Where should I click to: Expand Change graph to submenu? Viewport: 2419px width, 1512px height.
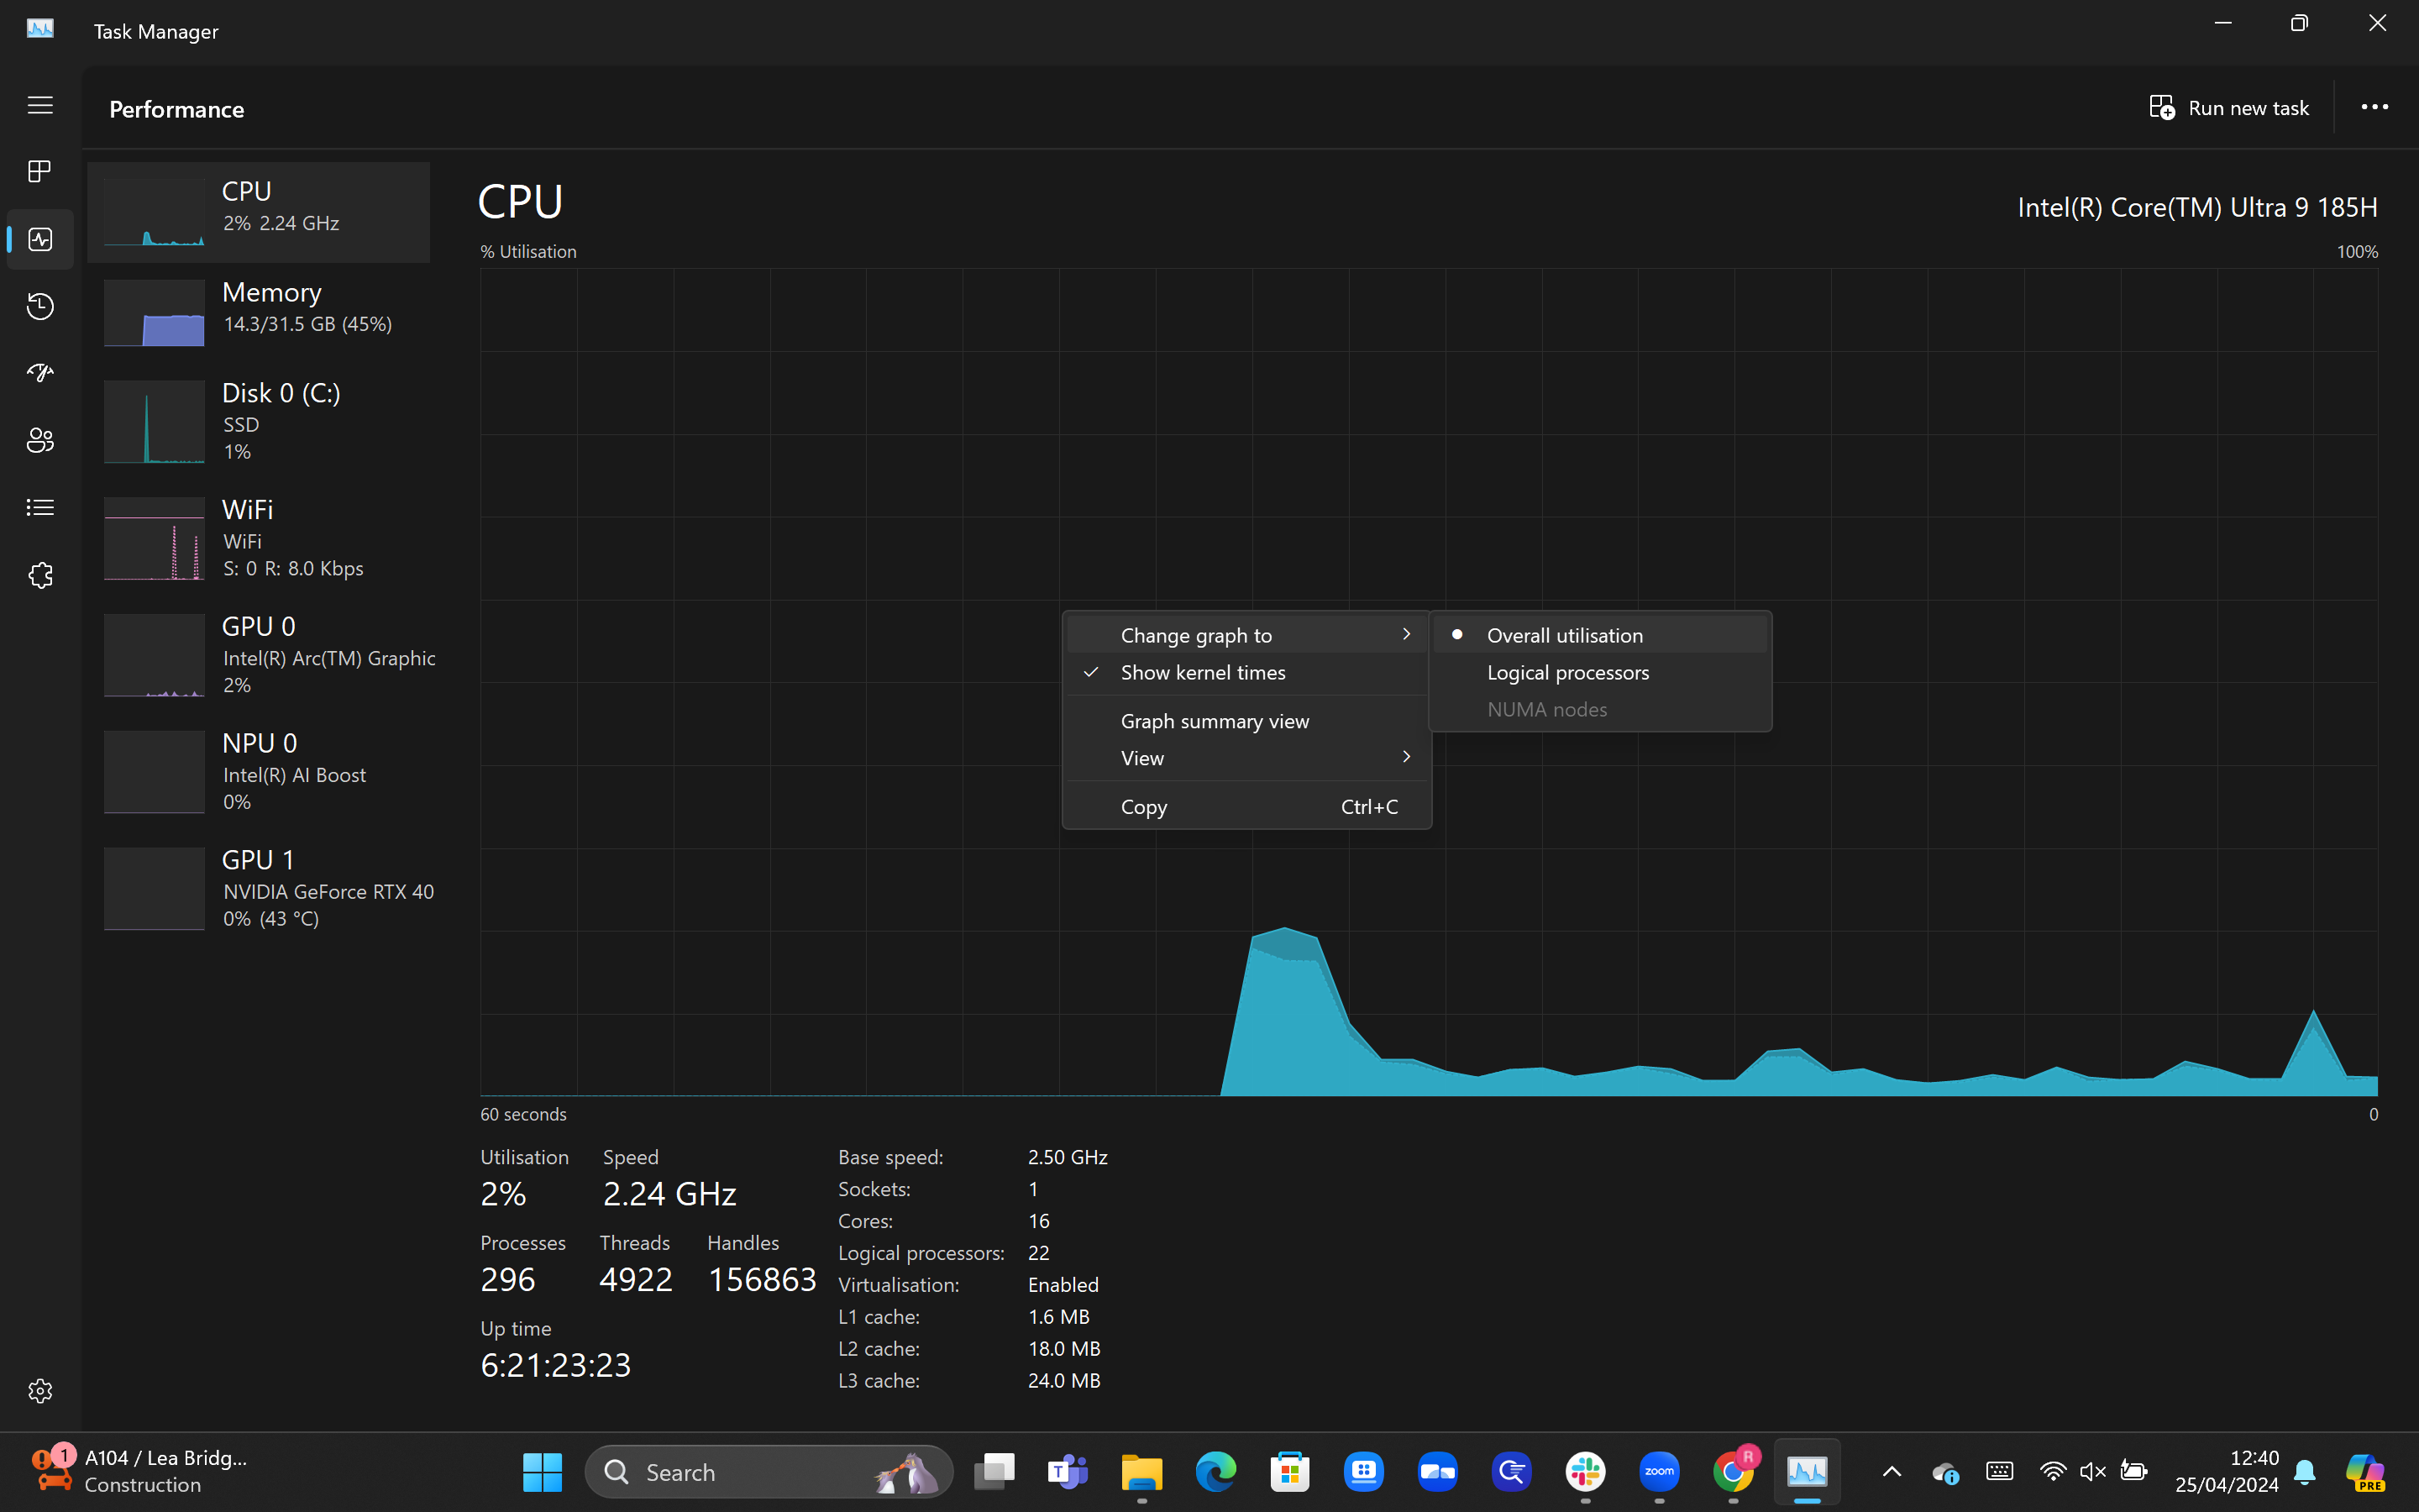pyautogui.click(x=1246, y=635)
